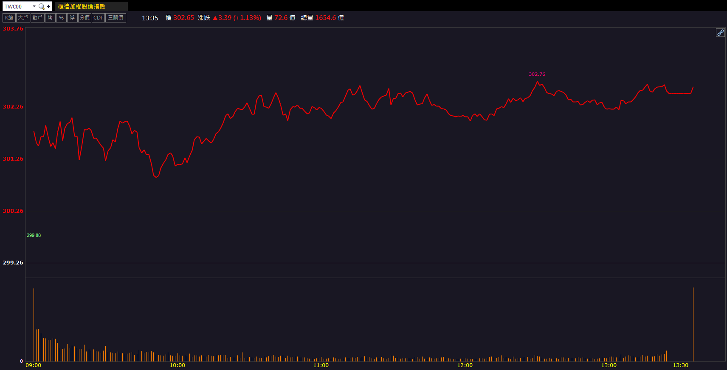The height and width of the screenshot is (370, 727).
Task: Toggle the 大戶 indicator button
Action: 23,18
